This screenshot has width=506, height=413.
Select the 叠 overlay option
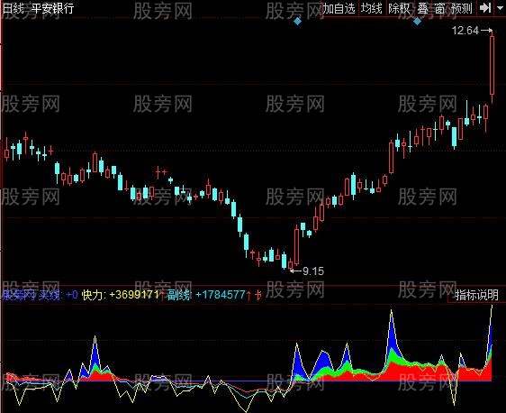click(x=423, y=8)
